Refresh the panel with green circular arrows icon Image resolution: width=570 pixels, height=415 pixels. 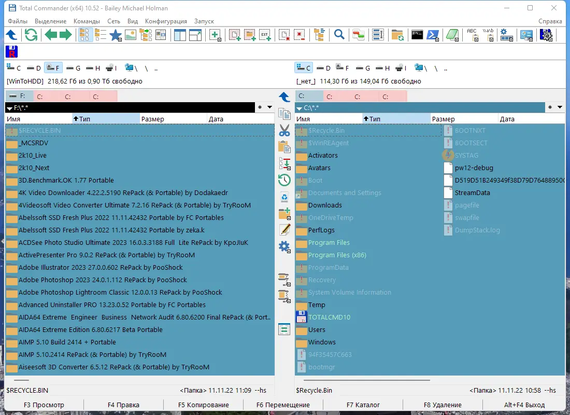click(31, 35)
